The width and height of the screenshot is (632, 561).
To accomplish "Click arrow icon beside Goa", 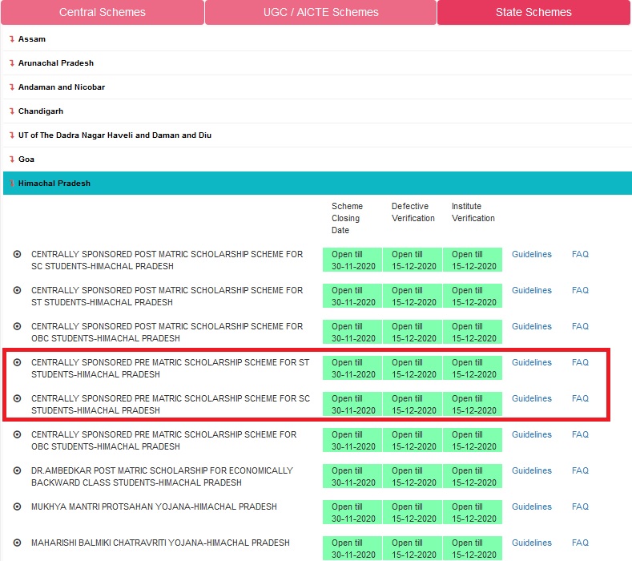I will pos(11,159).
